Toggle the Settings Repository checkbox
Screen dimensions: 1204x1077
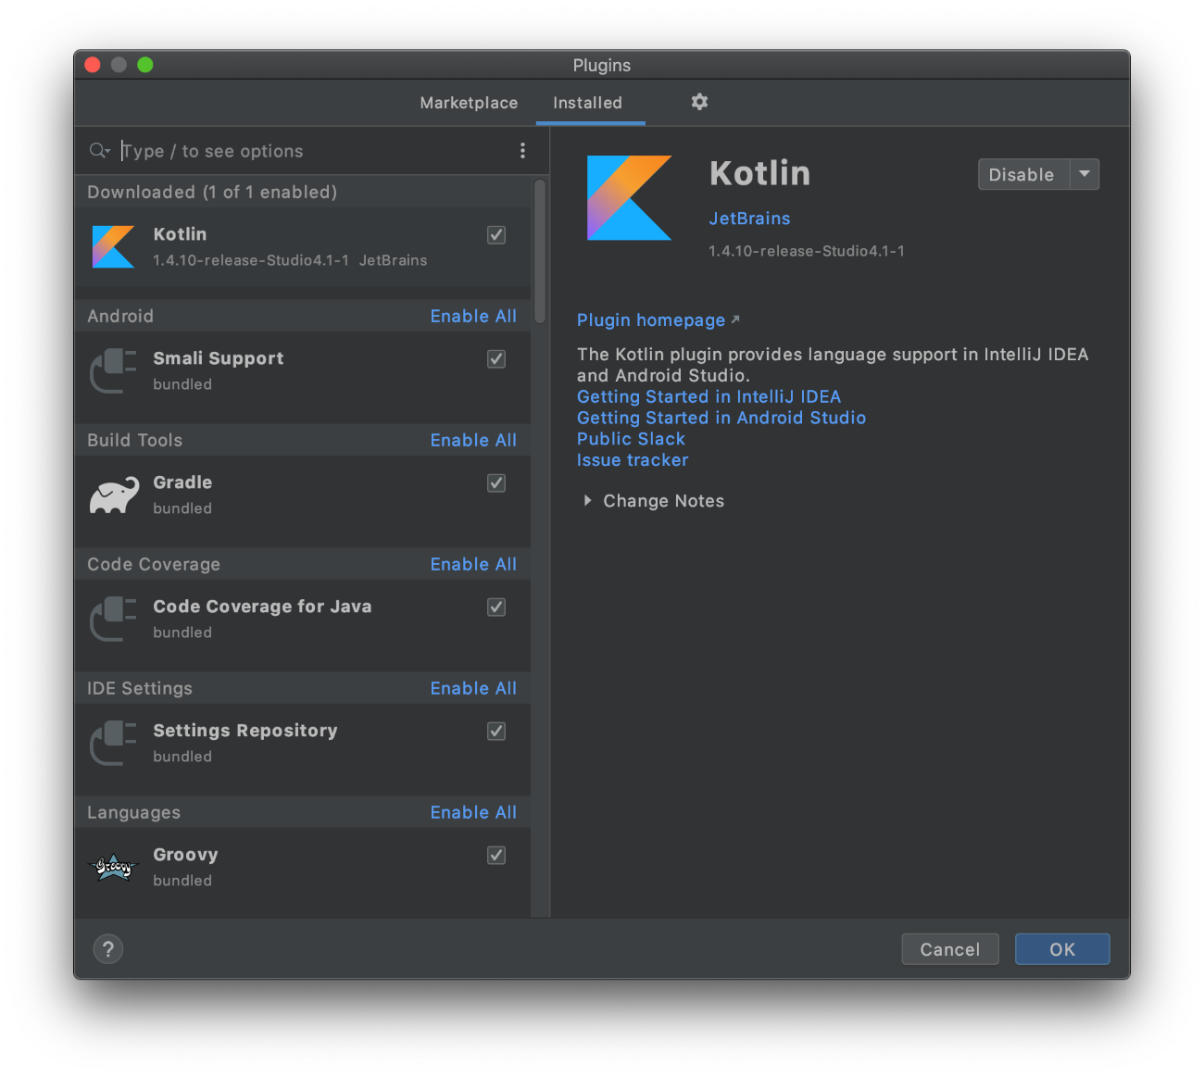496,732
